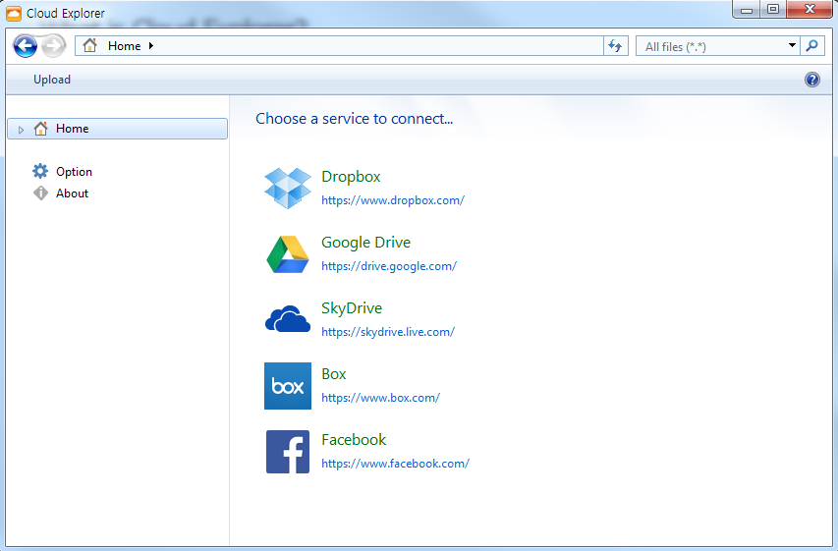838x551 pixels.
Task: Click the house icon in the Home tree row
Action: [40, 129]
